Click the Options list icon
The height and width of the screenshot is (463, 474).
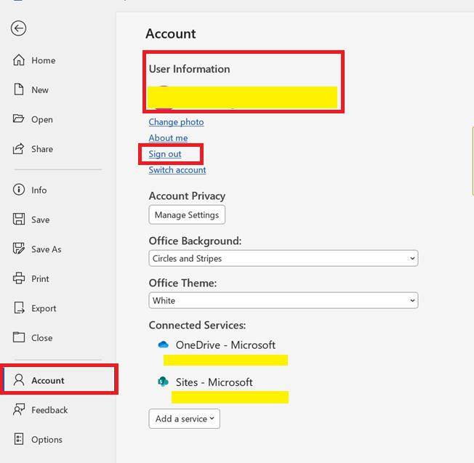tap(19, 439)
